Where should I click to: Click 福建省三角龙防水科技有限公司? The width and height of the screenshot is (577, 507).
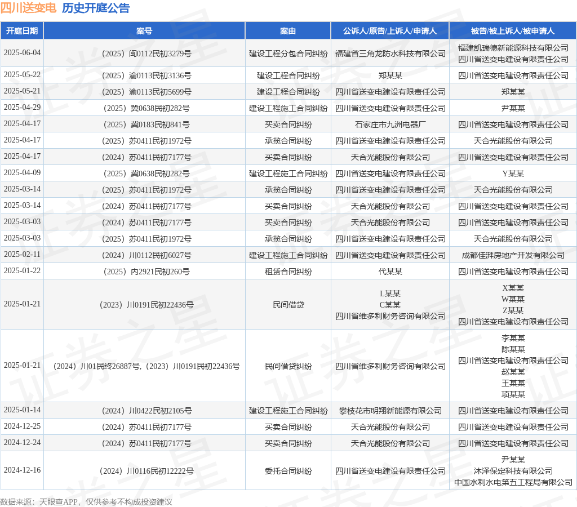pos(390,54)
